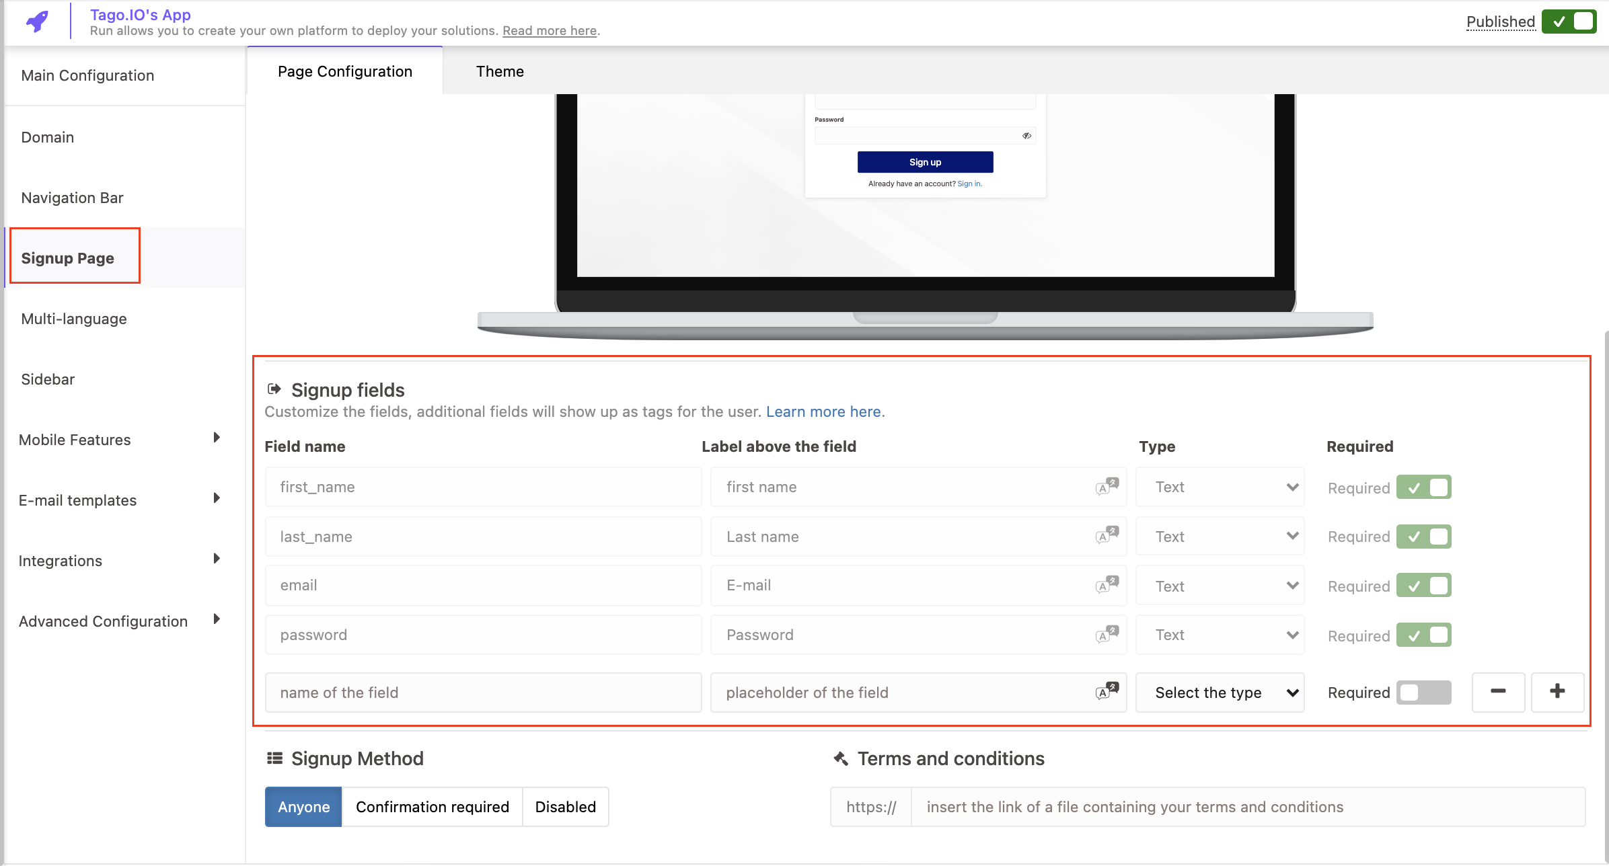
Task: Click translate icon in placeholder field
Action: point(1107,691)
